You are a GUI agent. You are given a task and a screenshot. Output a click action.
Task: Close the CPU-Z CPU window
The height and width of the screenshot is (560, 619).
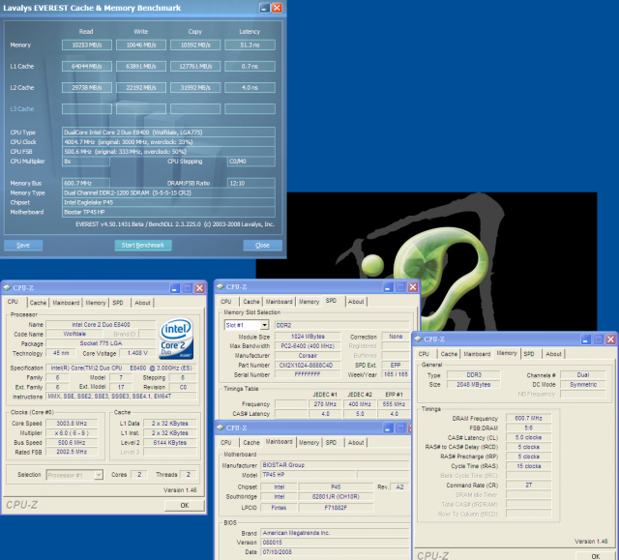click(x=200, y=288)
